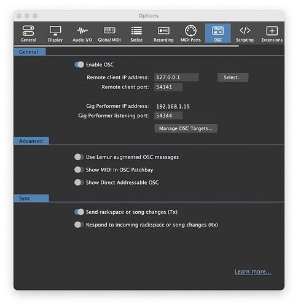Open the Display options icon
298x307 pixels.
coord(55,34)
